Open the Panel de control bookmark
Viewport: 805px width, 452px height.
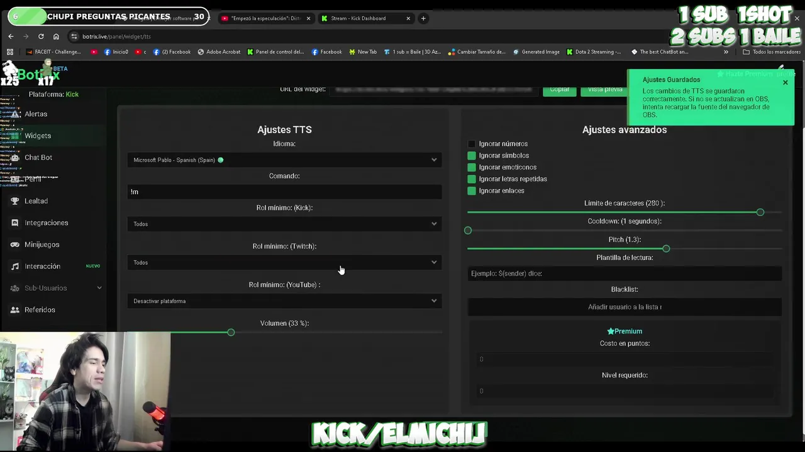(275, 52)
